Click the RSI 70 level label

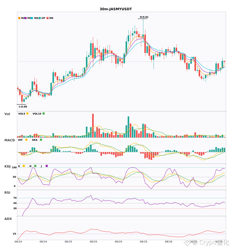(x=15, y=198)
